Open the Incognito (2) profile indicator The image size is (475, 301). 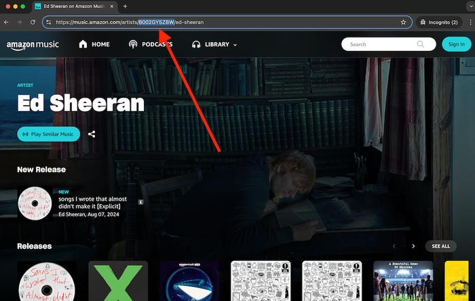[x=439, y=22]
